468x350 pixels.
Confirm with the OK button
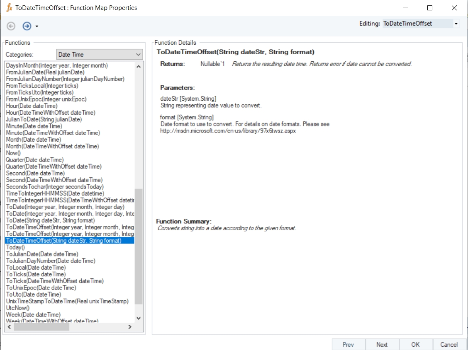[415, 344]
